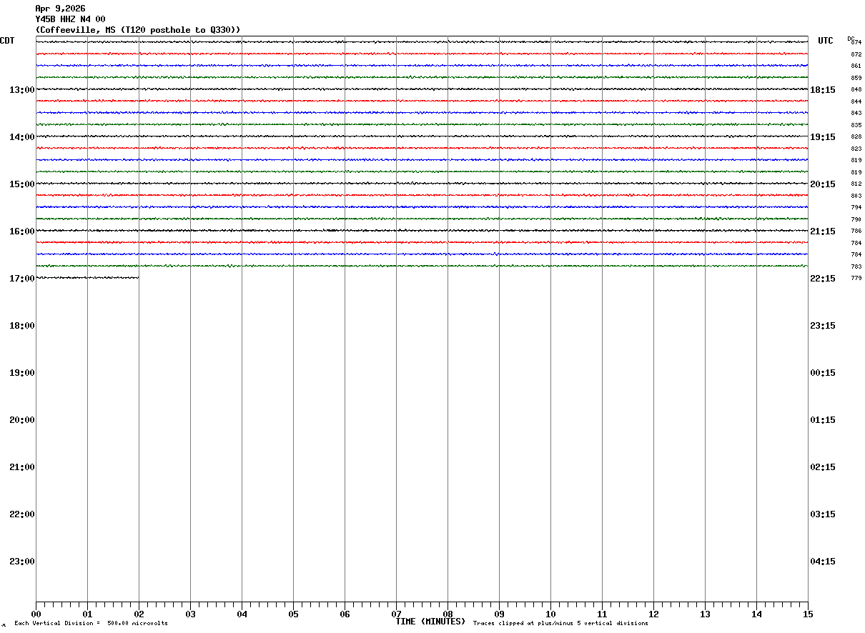This screenshot has height=633, width=865.
Task: Click the DC offset value '848'
Action: coord(856,90)
